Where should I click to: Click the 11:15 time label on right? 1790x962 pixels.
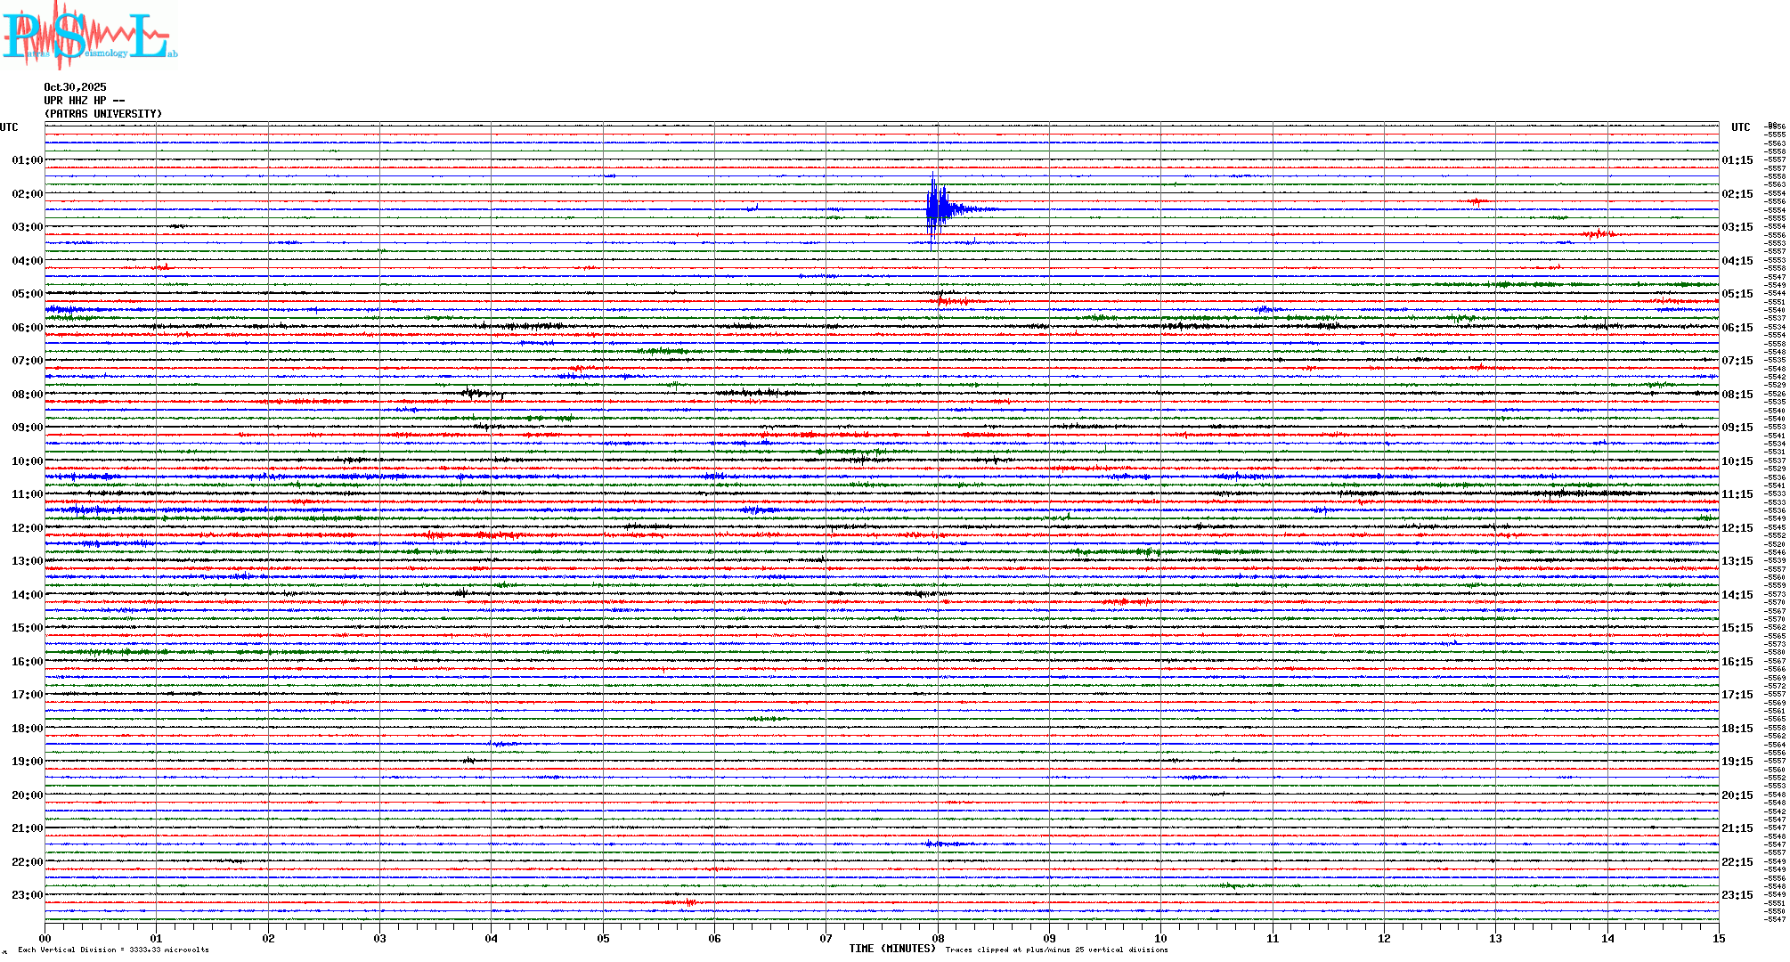pos(1737,494)
